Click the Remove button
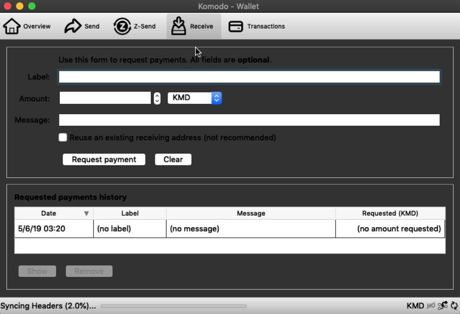460x314 pixels. (89, 271)
